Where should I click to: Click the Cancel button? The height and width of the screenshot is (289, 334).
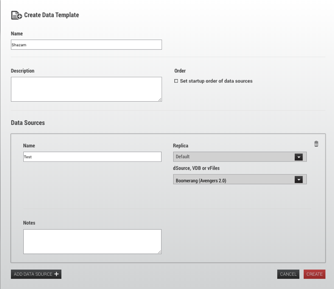288,274
